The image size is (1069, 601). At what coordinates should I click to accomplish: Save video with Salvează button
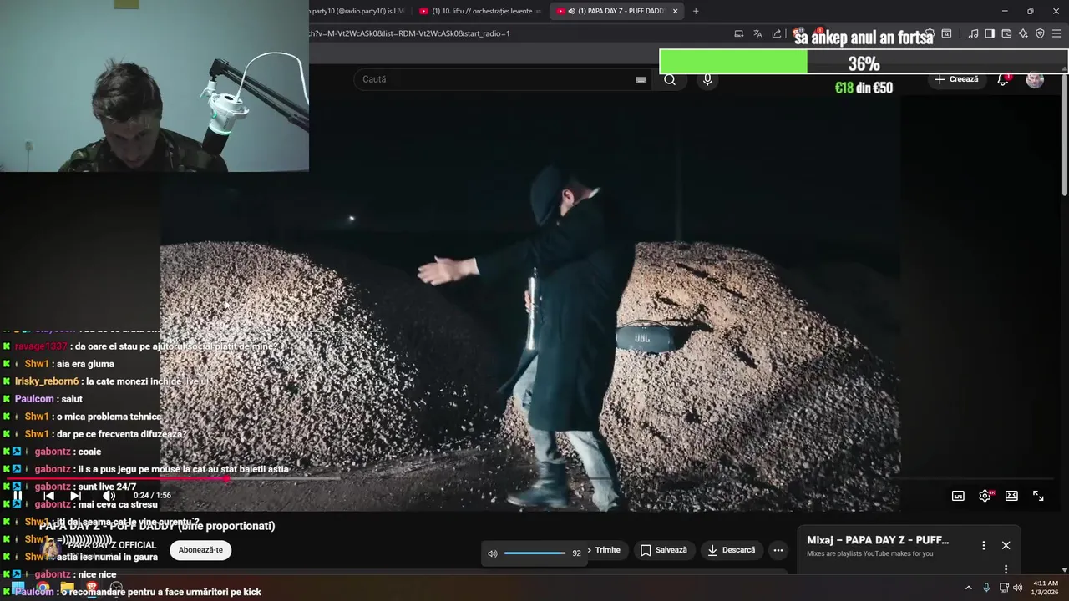[x=663, y=550]
